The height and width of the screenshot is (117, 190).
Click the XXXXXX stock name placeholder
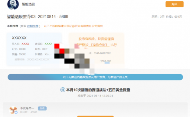19,38
